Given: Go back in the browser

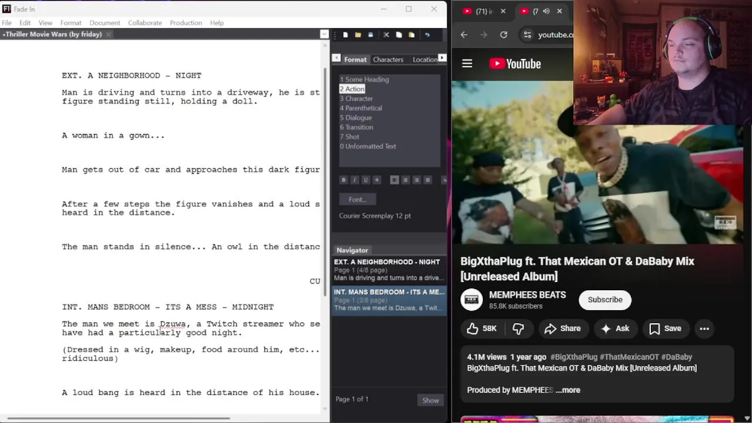Looking at the screenshot, I should [464, 35].
